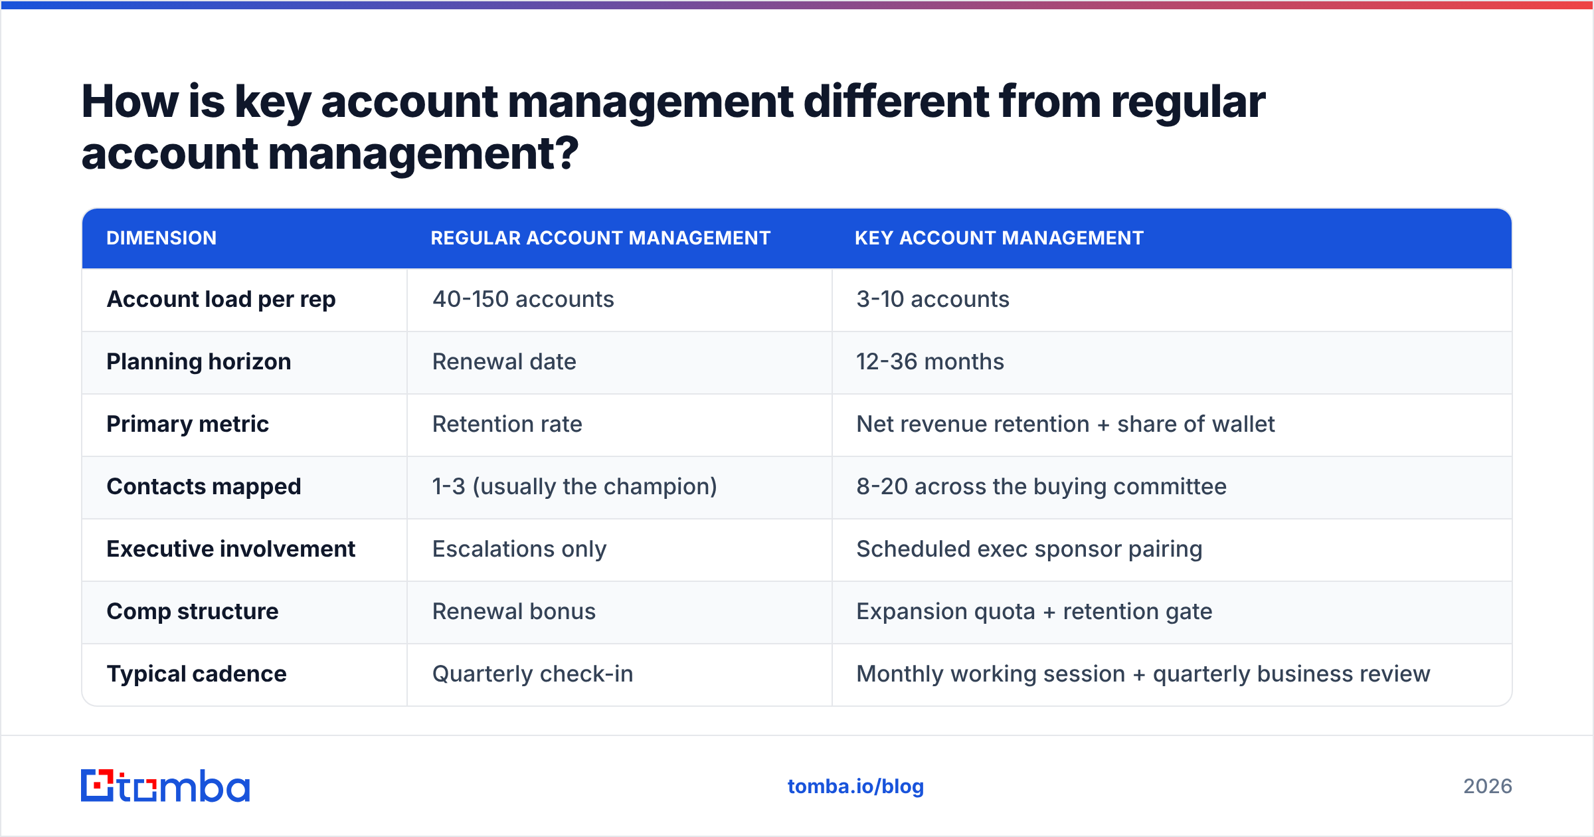Select the 'Primary metric' row label
This screenshot has height=837, width=1594.
(188, 424)
